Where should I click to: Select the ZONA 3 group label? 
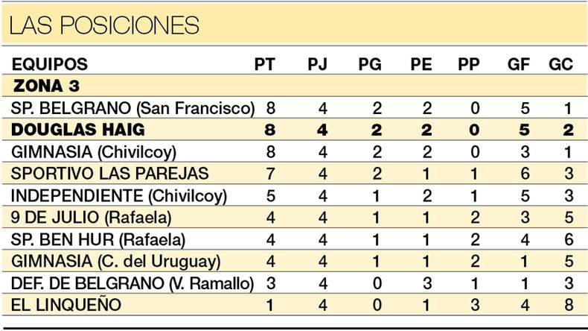[46, 86]
